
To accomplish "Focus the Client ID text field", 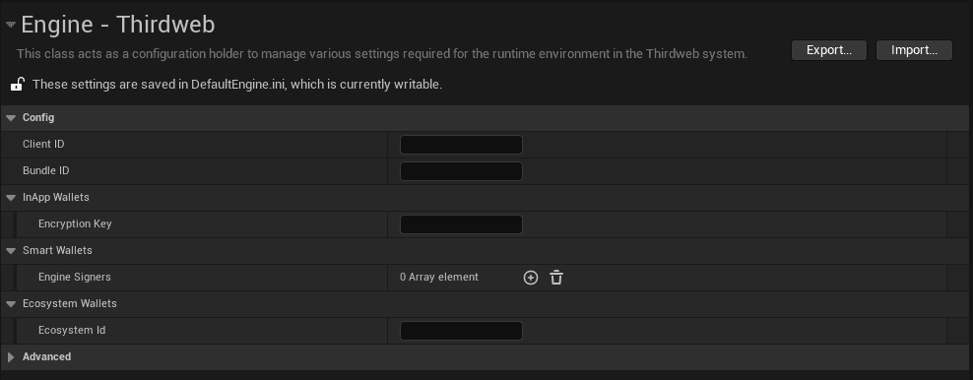I will click(x=461, y=145).
